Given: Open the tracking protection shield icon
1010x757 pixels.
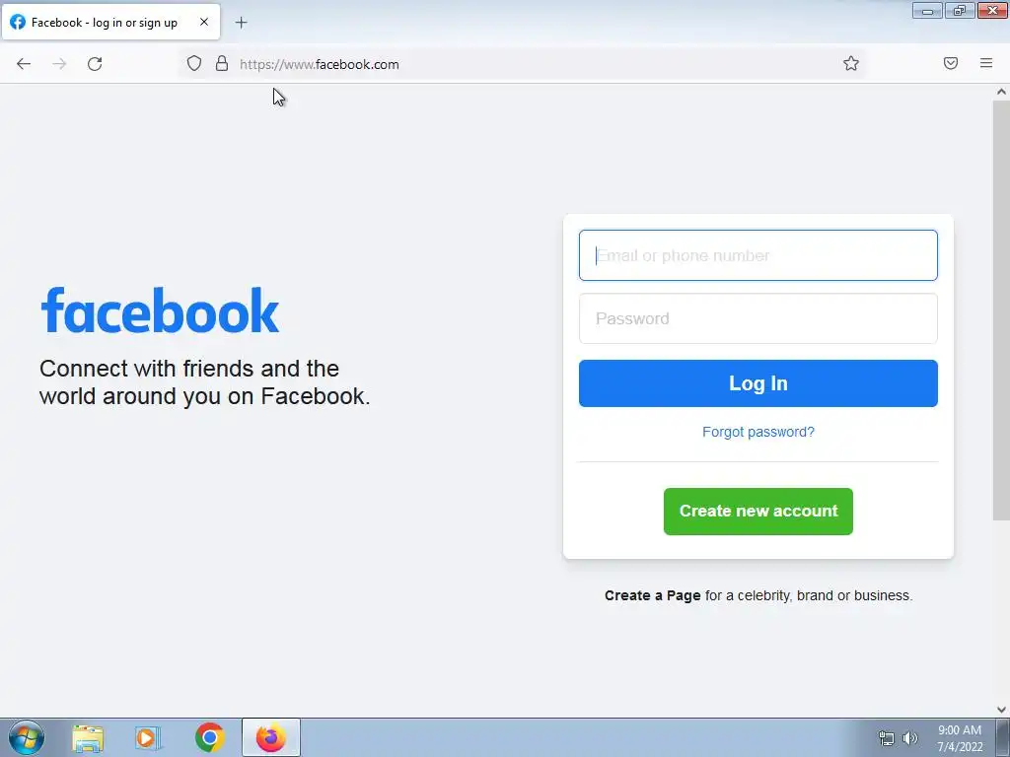Looking at the screenshot, I should tap(194, 63).
